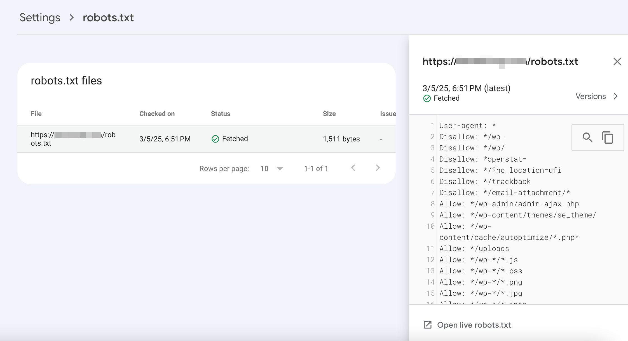Select line 1 User-agent in the file viewer

tap(467, 125)
